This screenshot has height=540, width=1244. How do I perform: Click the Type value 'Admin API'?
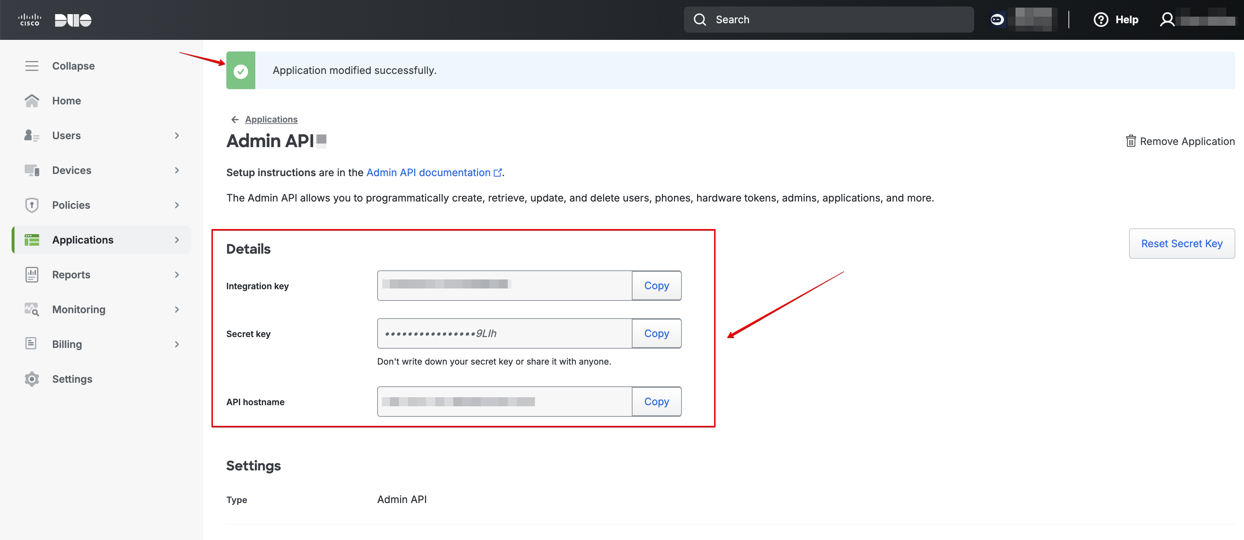tap(402, 499)
